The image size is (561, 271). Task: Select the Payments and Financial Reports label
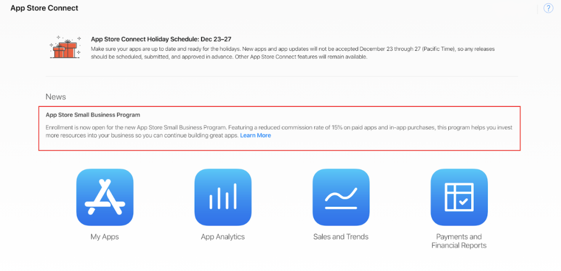[x=459, y=241]
